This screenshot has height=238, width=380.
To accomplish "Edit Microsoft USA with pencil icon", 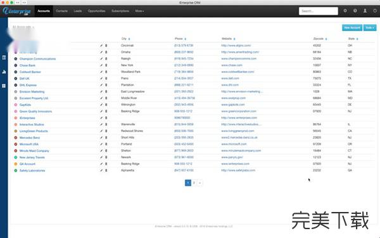I will pyautogui.click(x=101, y=144).
